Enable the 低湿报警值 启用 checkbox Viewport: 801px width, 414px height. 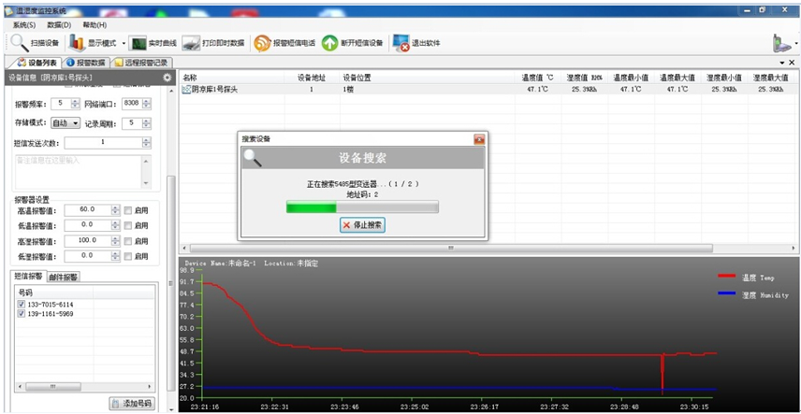(128, 255)
